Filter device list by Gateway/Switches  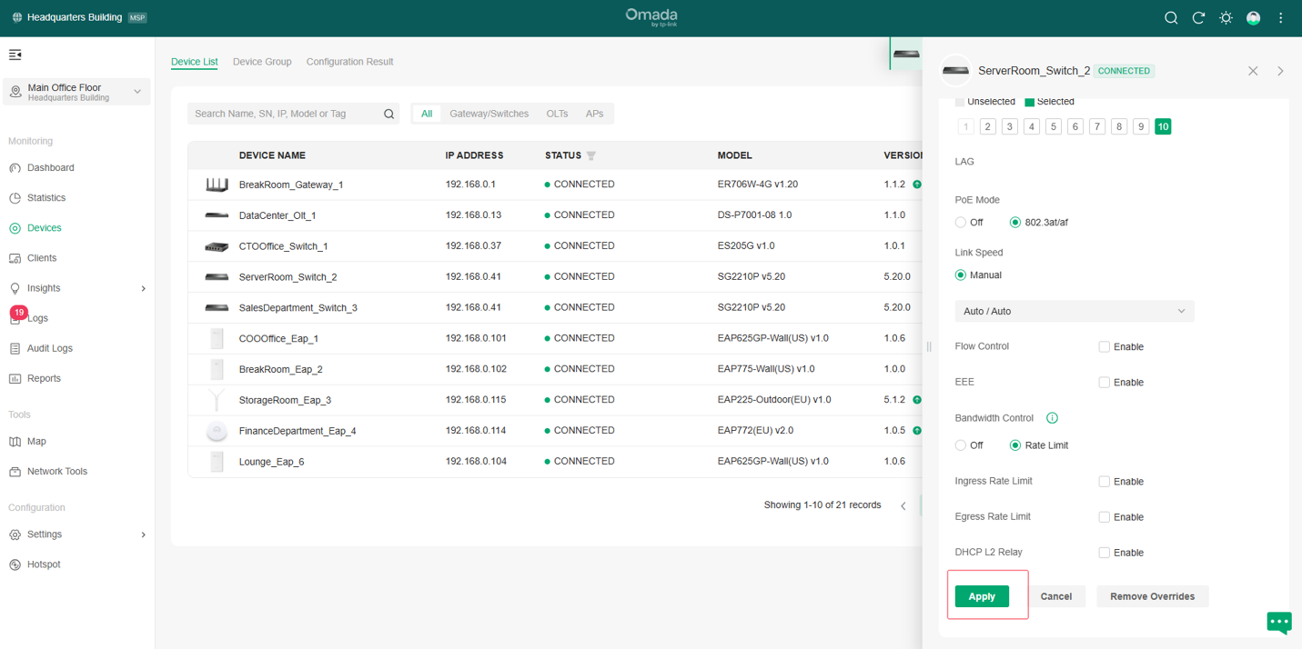click(489, 114)
